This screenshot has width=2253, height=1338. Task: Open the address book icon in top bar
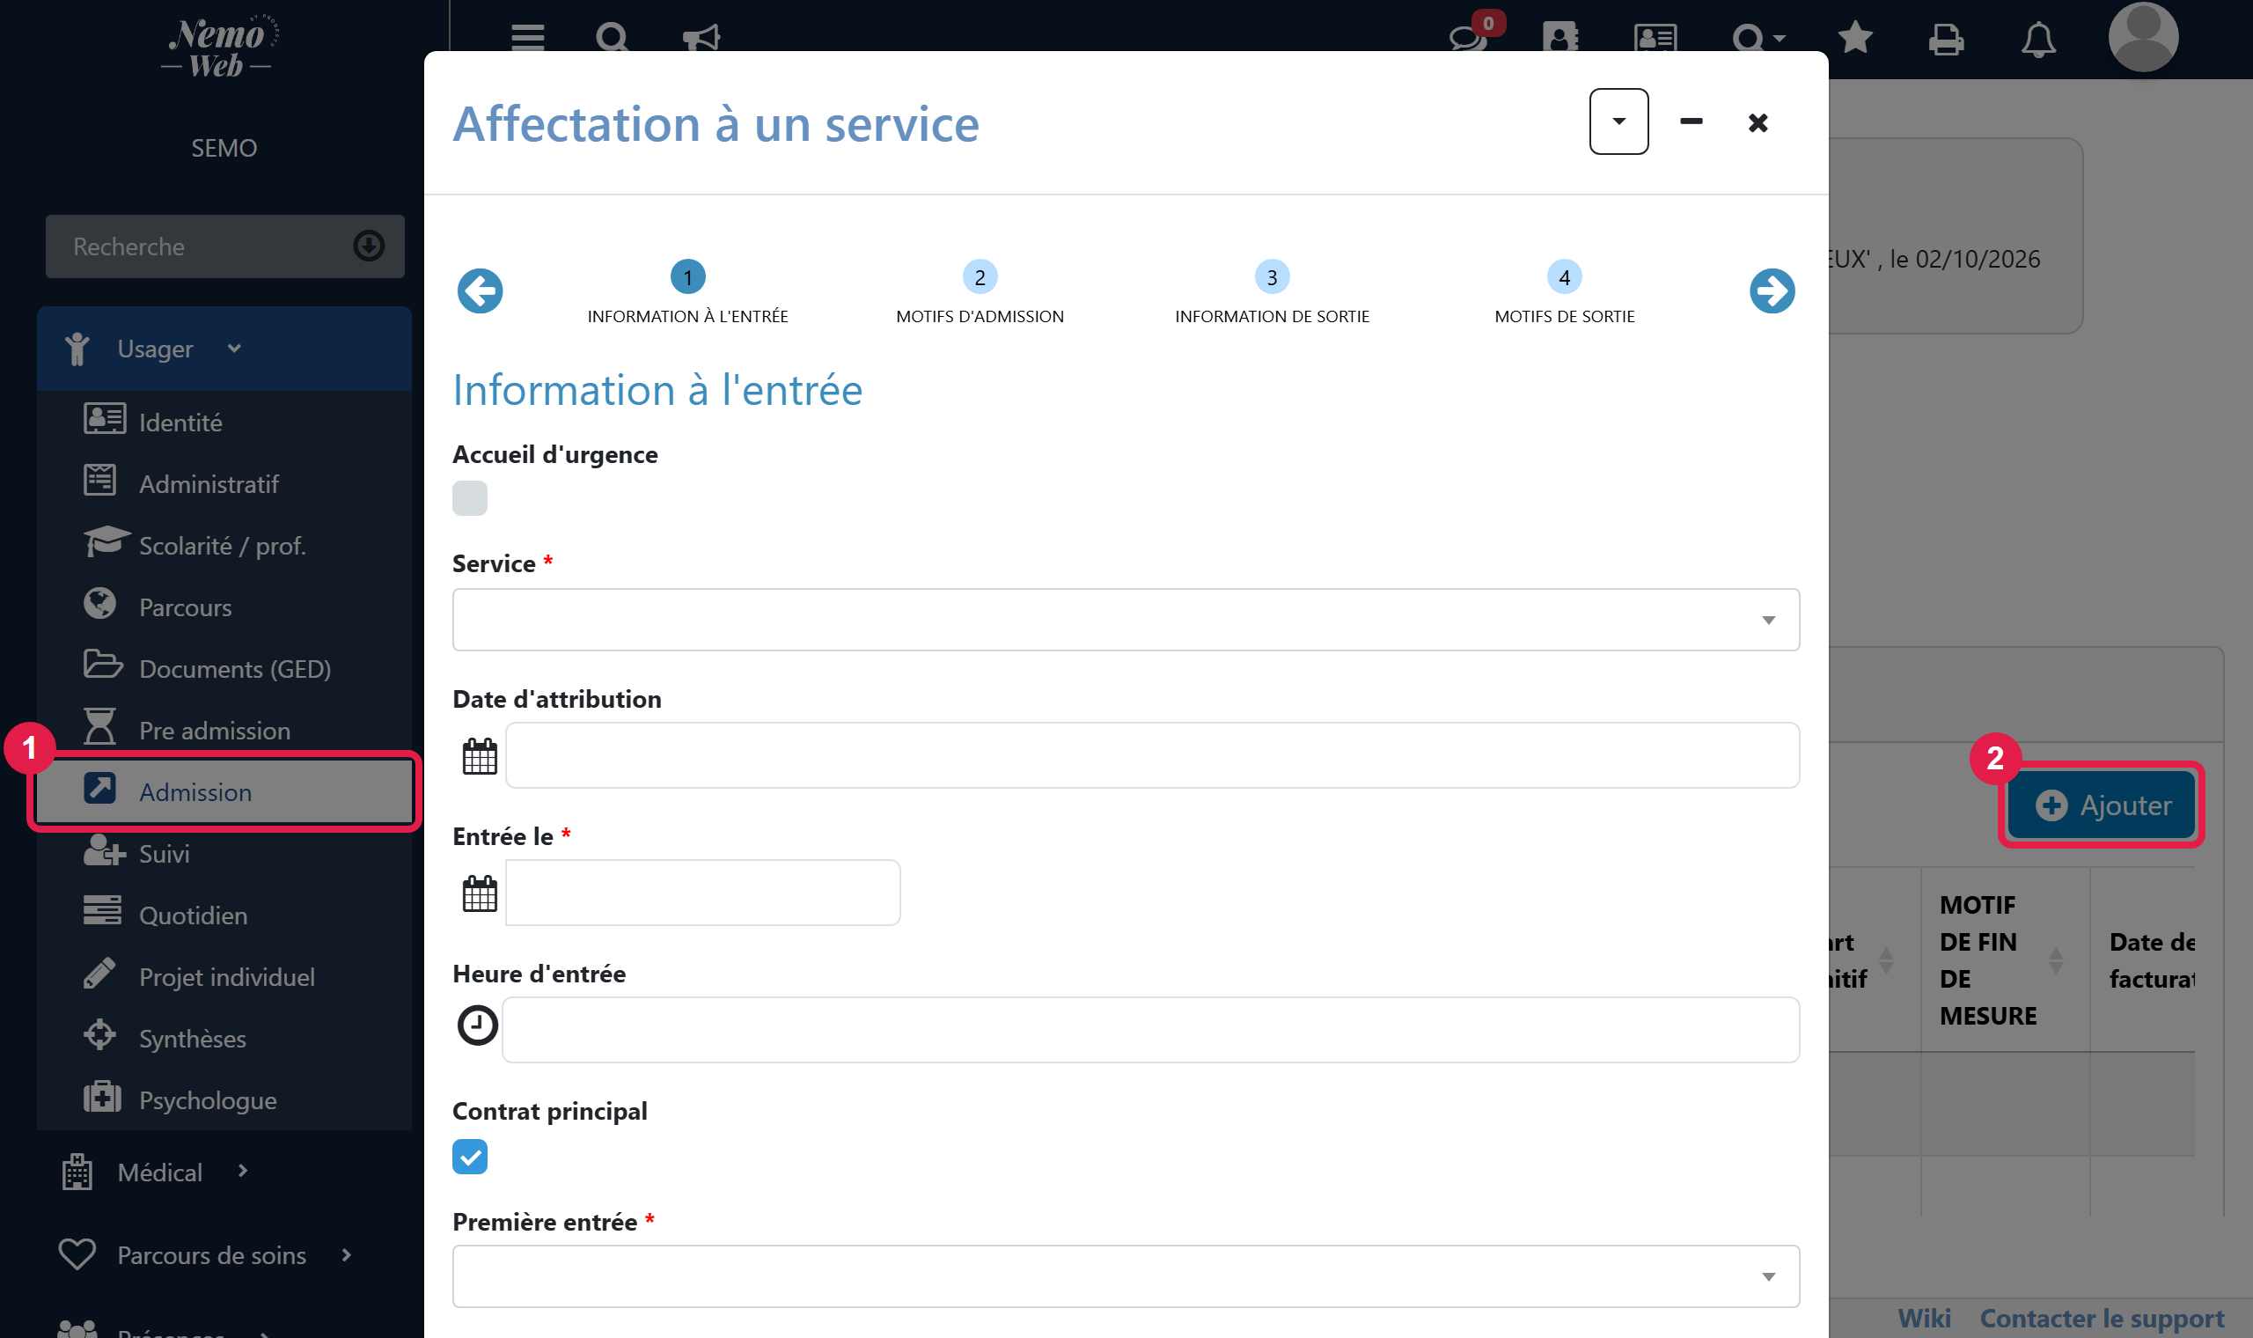[x=1560, y=38]
